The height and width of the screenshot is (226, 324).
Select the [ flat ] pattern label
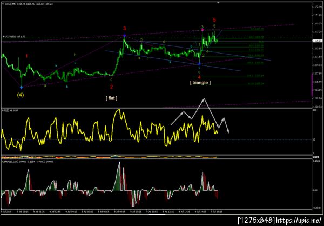111,98
